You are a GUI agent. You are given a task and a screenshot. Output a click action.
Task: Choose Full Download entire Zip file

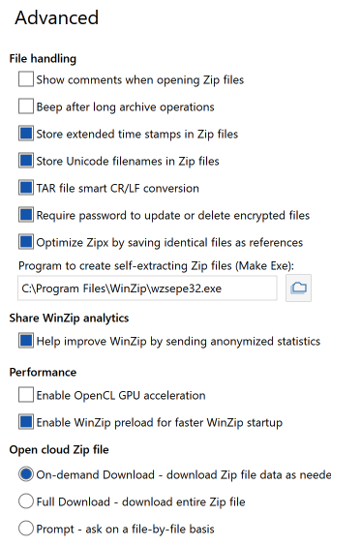click(x=26, y=501)
